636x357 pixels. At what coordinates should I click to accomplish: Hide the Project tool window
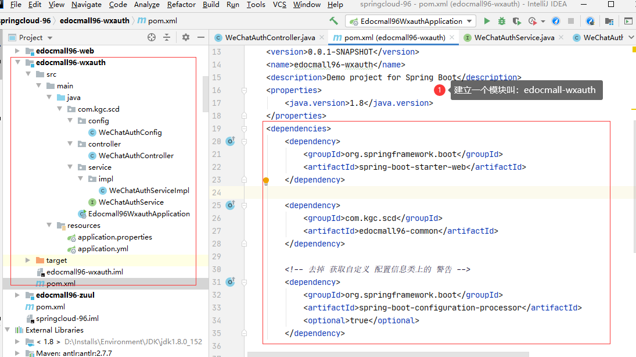(201, 37)
